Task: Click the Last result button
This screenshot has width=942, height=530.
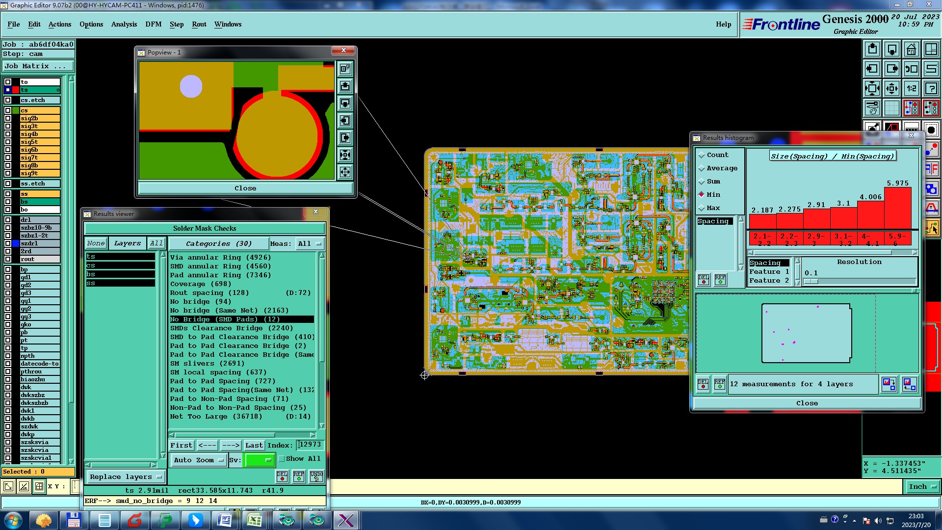Action: point(254,446)
